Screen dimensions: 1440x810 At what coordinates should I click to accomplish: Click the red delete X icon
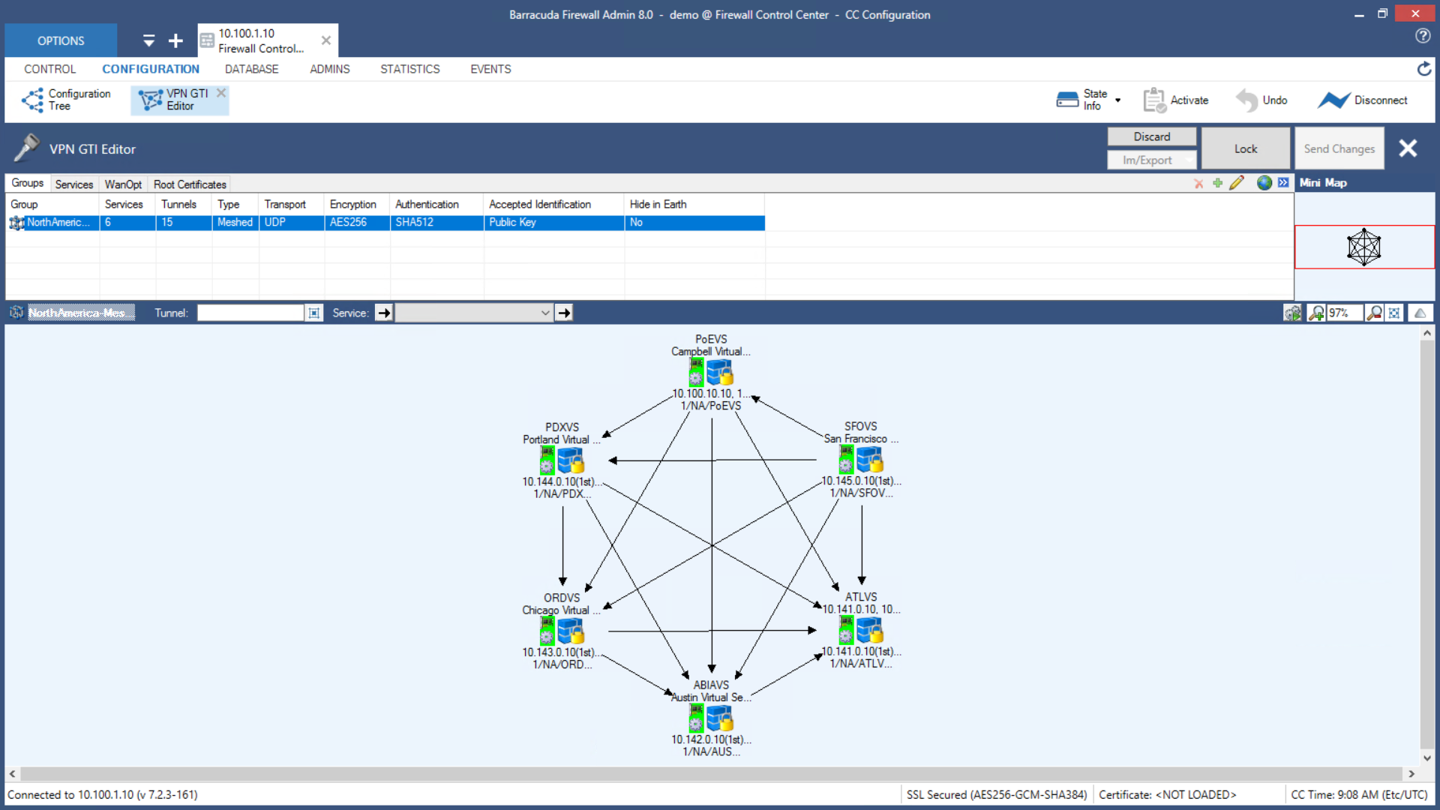coord(1198,183)
